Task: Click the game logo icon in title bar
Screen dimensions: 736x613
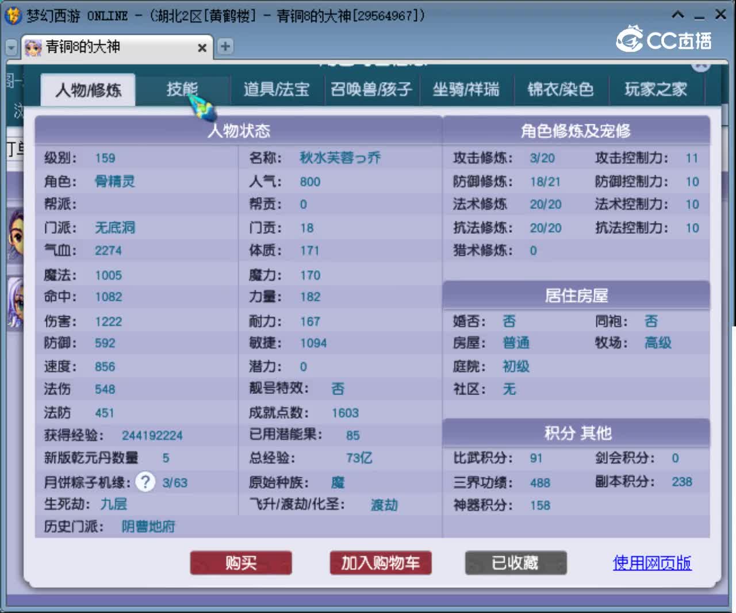Action: [13, 16]
